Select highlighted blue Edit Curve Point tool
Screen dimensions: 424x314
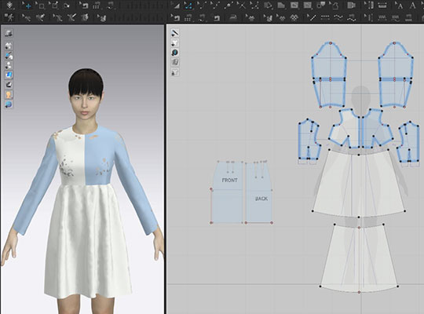point(188,5)
